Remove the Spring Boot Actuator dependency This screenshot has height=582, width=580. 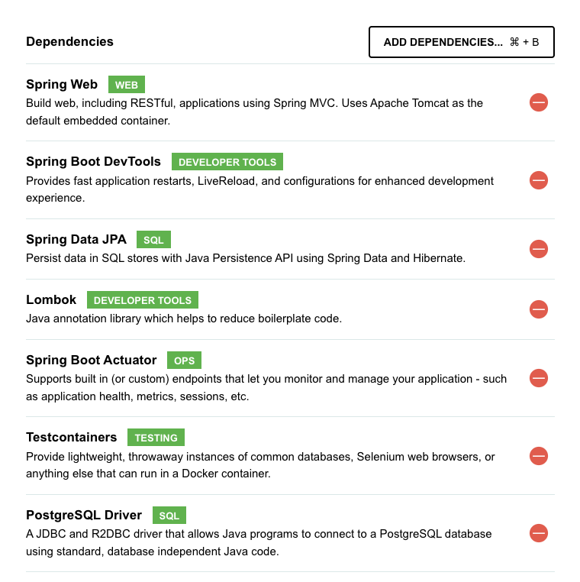[539, 378]
